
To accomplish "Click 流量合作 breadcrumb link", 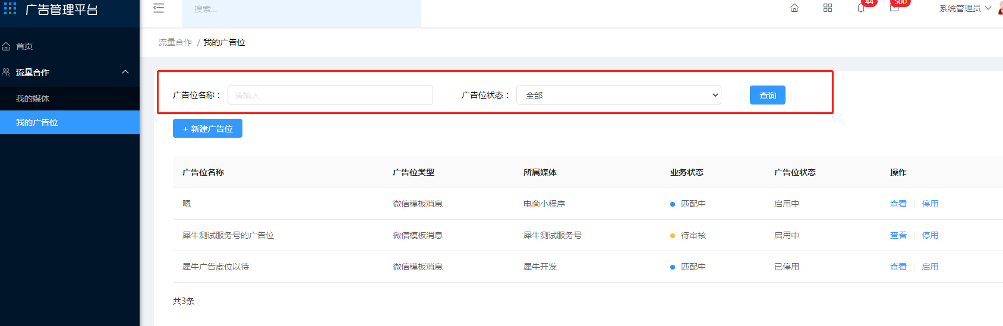I will click(x=175, y=42).
